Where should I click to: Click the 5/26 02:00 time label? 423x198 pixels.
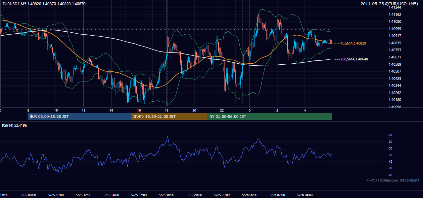(277, 195)
